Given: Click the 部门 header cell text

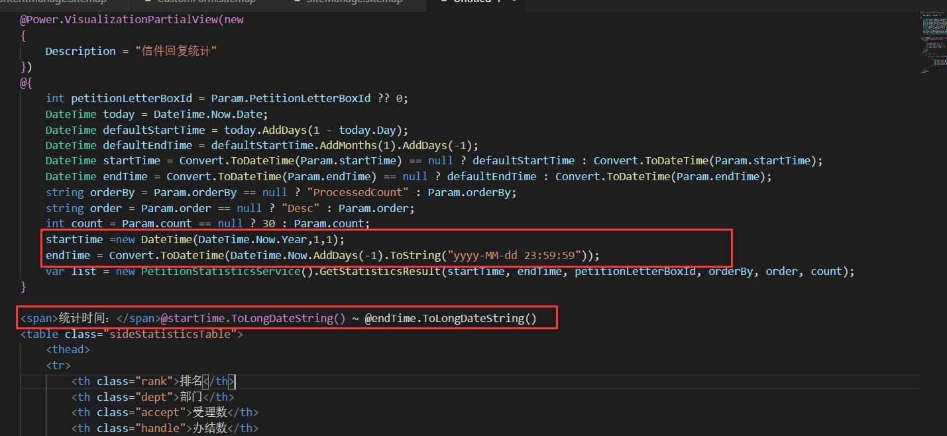Looking at the screenshot, I should 191,397.
